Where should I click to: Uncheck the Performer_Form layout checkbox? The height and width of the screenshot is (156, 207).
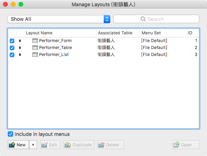tap(12, 41)
